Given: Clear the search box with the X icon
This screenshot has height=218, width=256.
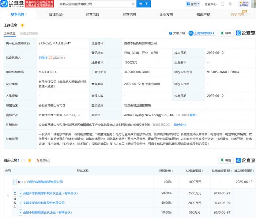Looking at the screenshot, I should tap(133, 4).
